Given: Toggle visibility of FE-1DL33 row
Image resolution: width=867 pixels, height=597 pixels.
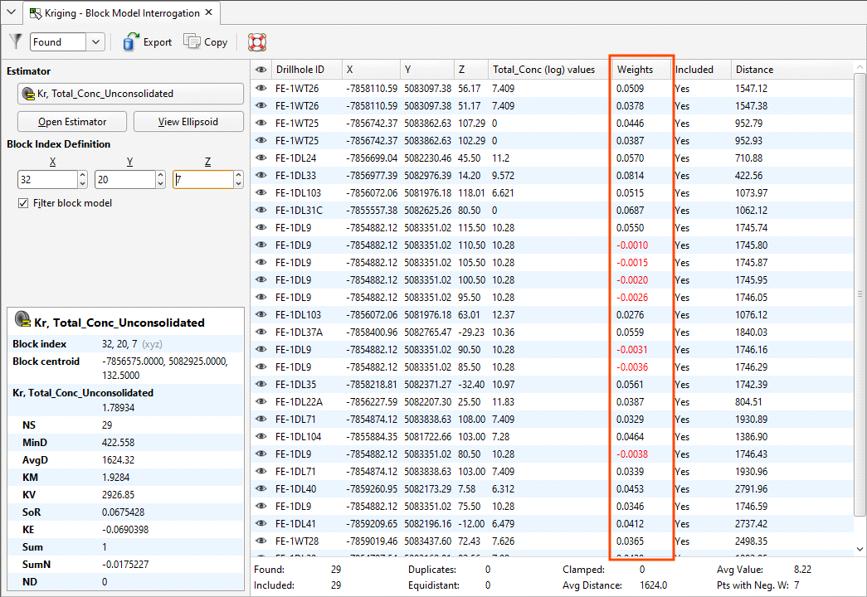Looking at the screenshot, I should (261, 175).
